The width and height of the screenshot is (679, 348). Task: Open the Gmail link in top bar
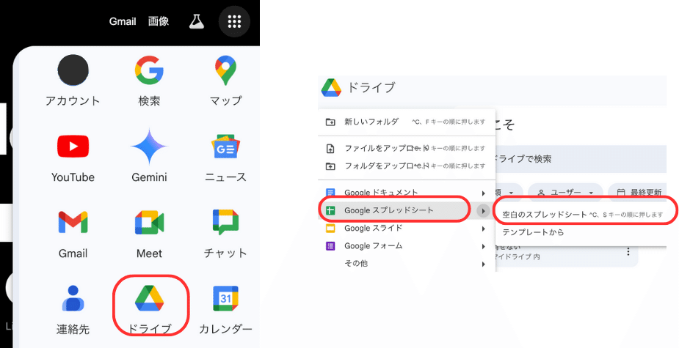123,22
